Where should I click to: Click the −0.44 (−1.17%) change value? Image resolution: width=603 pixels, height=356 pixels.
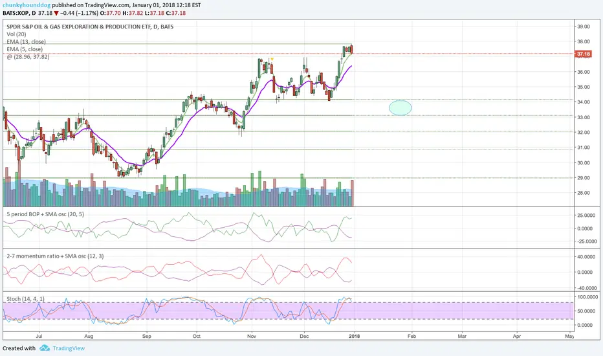pos(79,13)
